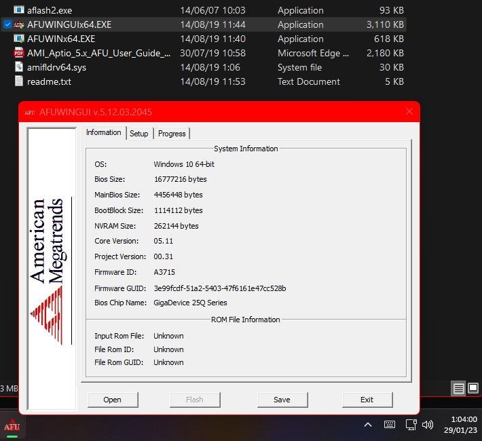Viewport: 482px width, 441px height.
Task: Click the Bios Chip Name GigaDevice 25Q Series
Action: point(190,303)
